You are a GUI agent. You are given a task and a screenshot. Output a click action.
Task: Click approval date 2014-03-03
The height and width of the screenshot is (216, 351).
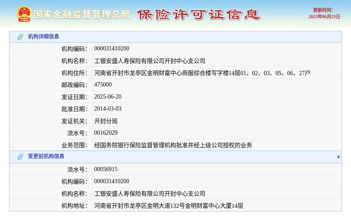(x=108, y=109)
